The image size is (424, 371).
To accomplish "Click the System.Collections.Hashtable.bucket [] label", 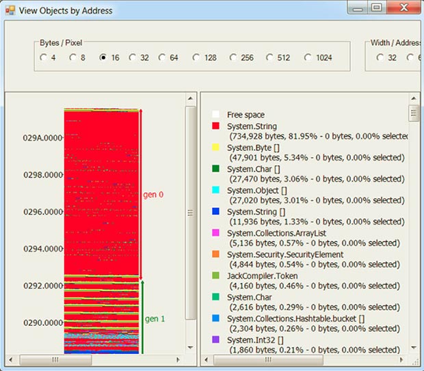I will tap(295, 319).
